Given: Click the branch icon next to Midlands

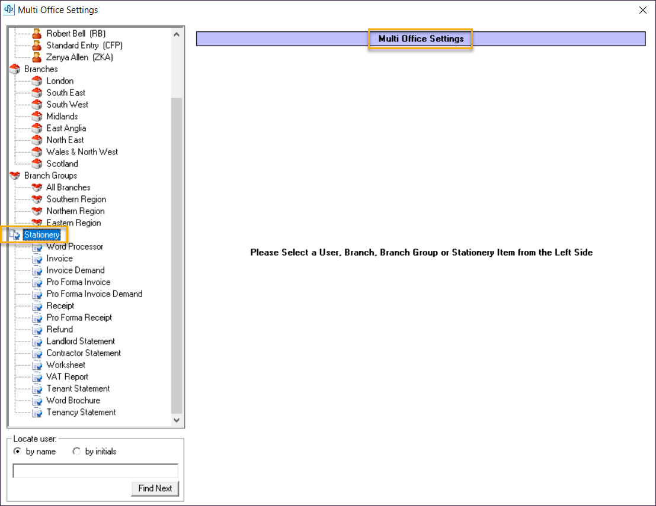Looking at the screenshot, I should point(37,116).
